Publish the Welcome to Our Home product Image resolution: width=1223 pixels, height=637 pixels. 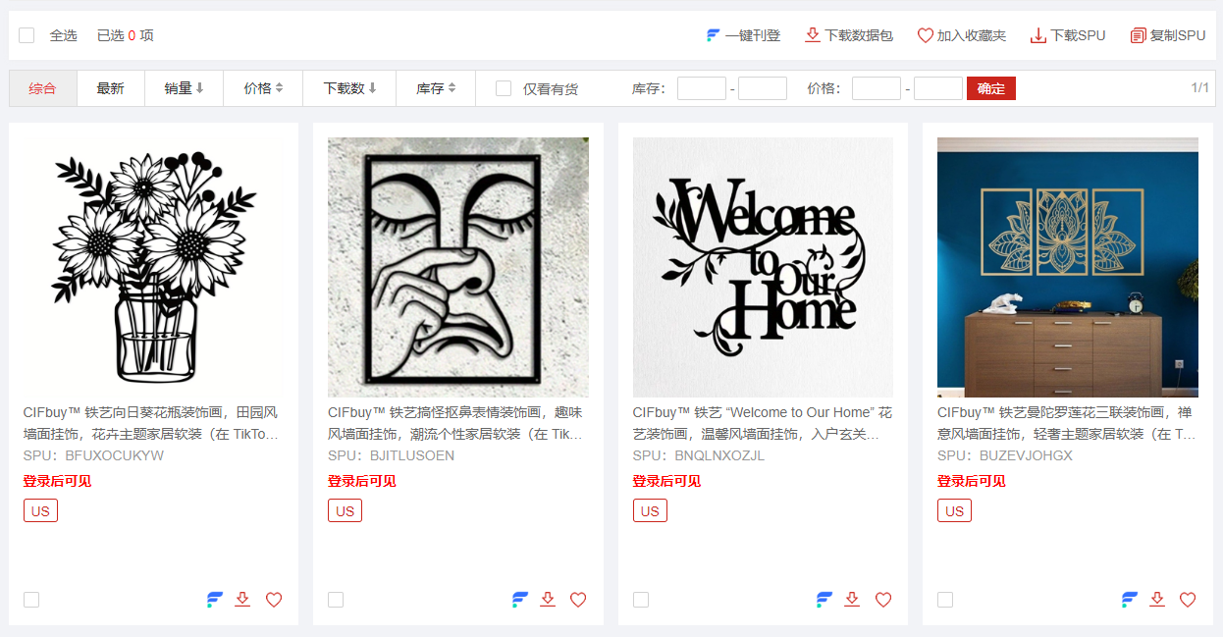[x=824, y=600]
